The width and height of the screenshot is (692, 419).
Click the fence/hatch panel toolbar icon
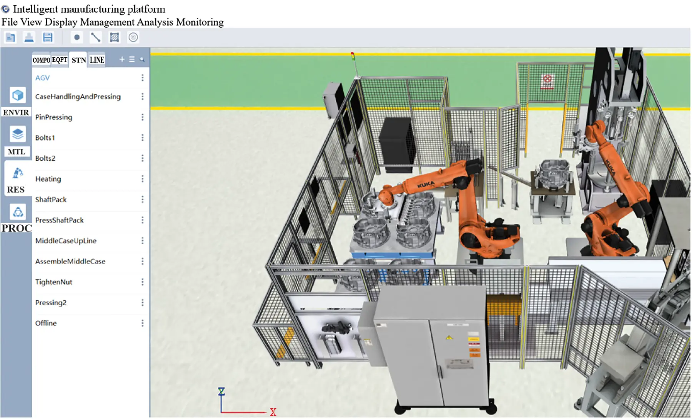[x=114, y=37]
